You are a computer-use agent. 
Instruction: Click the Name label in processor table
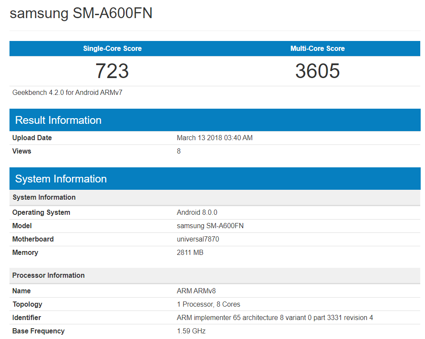22,291
